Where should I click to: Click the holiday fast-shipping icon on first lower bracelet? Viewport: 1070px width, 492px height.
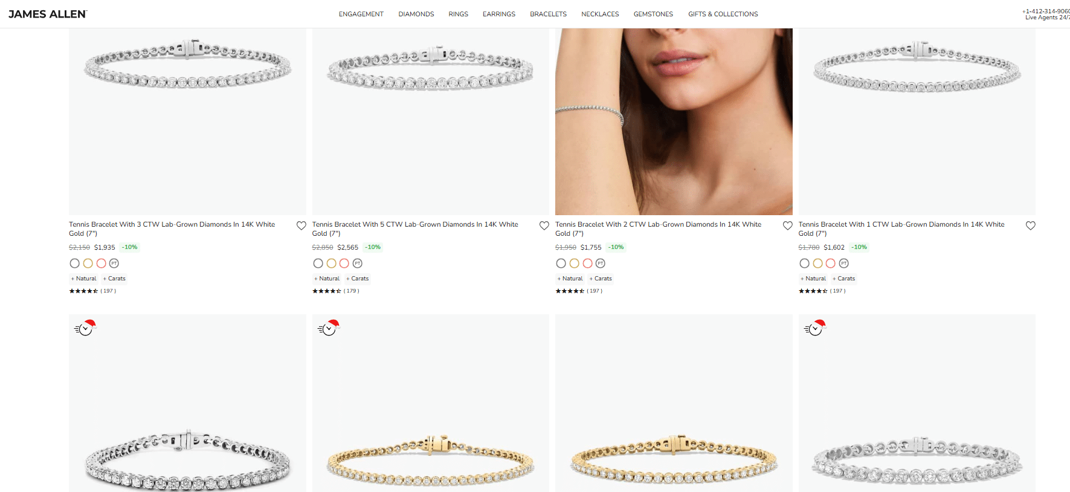(x=85, y=328)
